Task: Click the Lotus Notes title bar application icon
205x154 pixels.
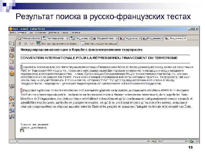Action: [x=11, y=29]
